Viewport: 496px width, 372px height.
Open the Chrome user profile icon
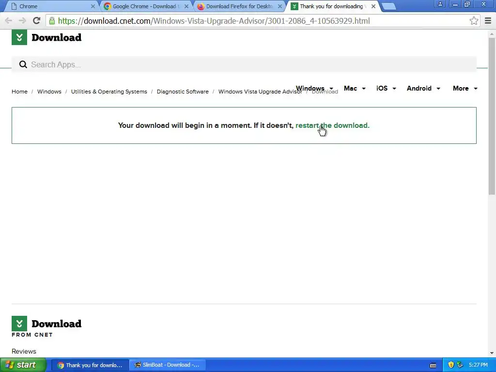pos(440,4)
